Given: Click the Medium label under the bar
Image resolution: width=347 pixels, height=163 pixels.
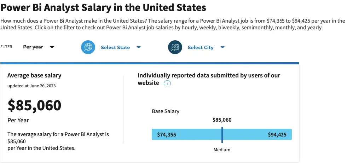Looking at the screenshot, I should [x=222, y=150].
